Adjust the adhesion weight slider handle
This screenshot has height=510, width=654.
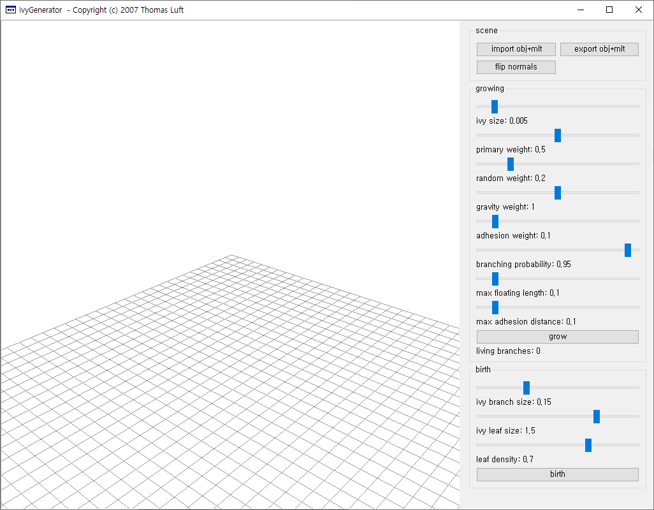495,222
